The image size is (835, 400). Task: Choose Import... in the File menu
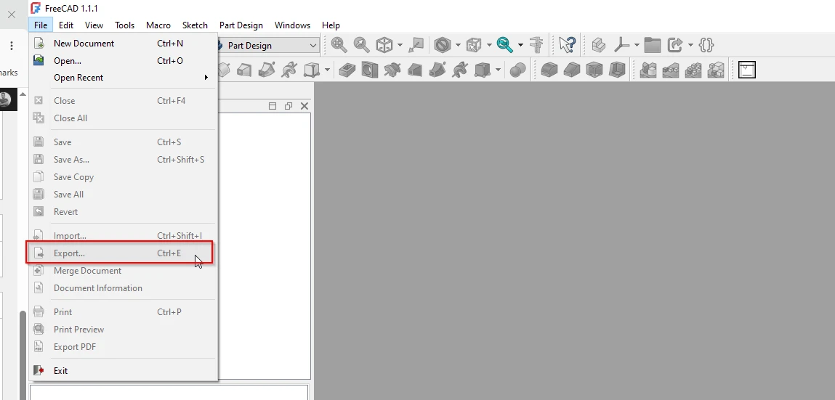click(123, 236)
